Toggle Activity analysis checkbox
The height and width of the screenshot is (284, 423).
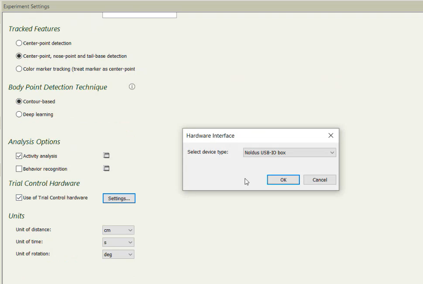click(19, 156)
